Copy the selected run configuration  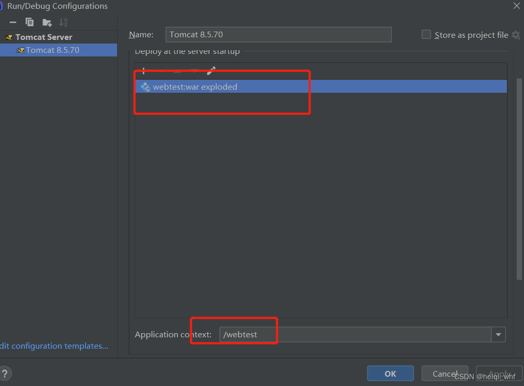click(x=30, y=22)
